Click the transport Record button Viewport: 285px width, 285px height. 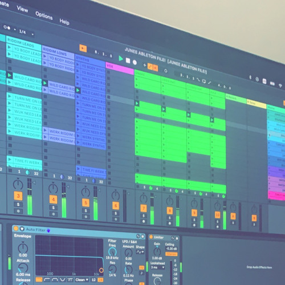click(x=135, y=62)
